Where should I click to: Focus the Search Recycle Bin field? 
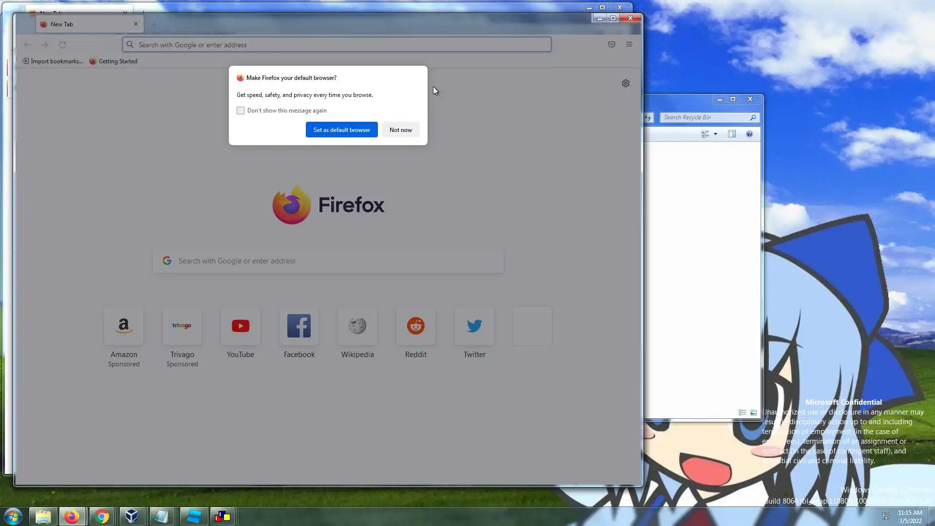pos(705,117)
